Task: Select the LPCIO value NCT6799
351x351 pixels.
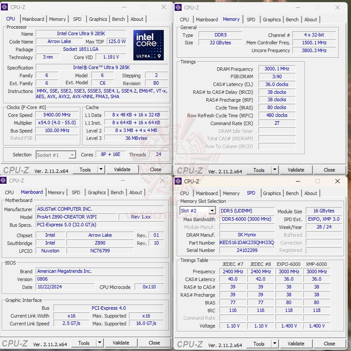Action: click(100, 251)
